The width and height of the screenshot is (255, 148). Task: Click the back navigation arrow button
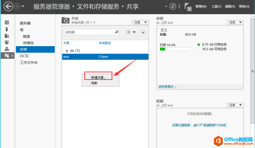coord(8,6)
